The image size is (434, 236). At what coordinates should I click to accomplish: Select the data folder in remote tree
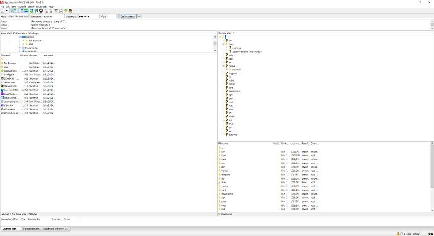click(231, 55)
